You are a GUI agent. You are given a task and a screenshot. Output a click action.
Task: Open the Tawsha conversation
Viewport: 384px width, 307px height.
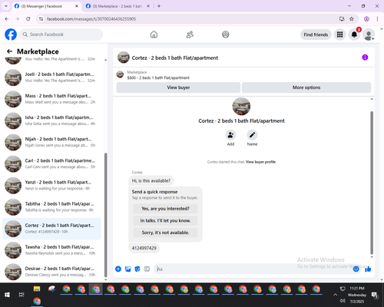(x=51, y=250)
